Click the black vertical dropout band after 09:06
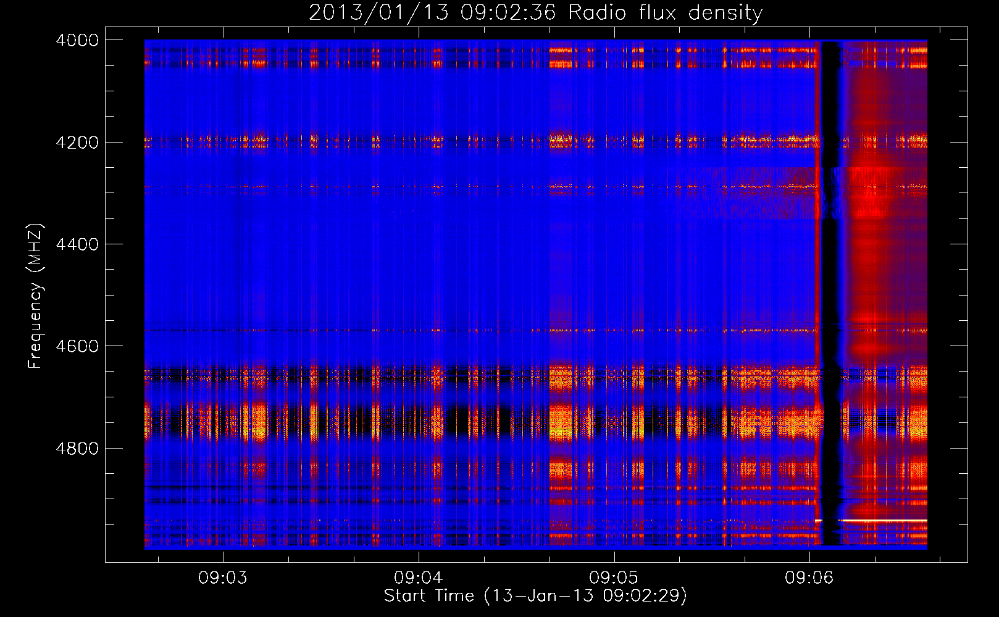Screen dimensions: 999x617 point(831,293)
